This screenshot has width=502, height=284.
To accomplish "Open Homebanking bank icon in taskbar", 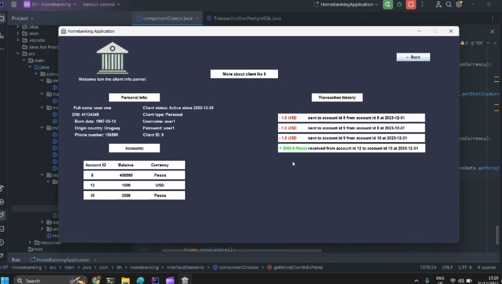I will pos(185,280).
